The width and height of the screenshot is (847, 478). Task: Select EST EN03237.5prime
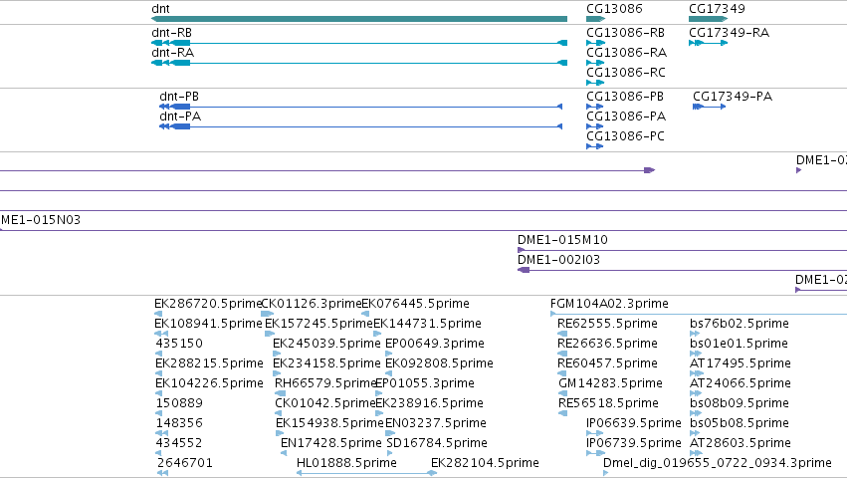point(436,423)
